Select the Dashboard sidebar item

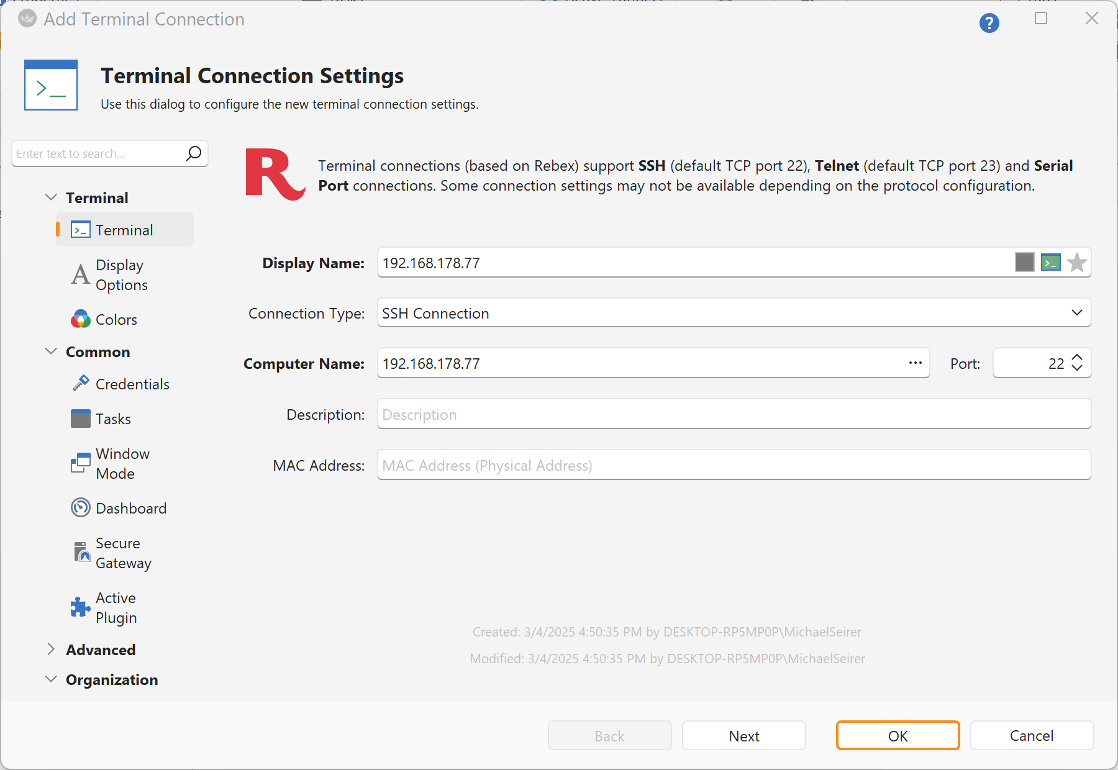click(x=130, y=509)
